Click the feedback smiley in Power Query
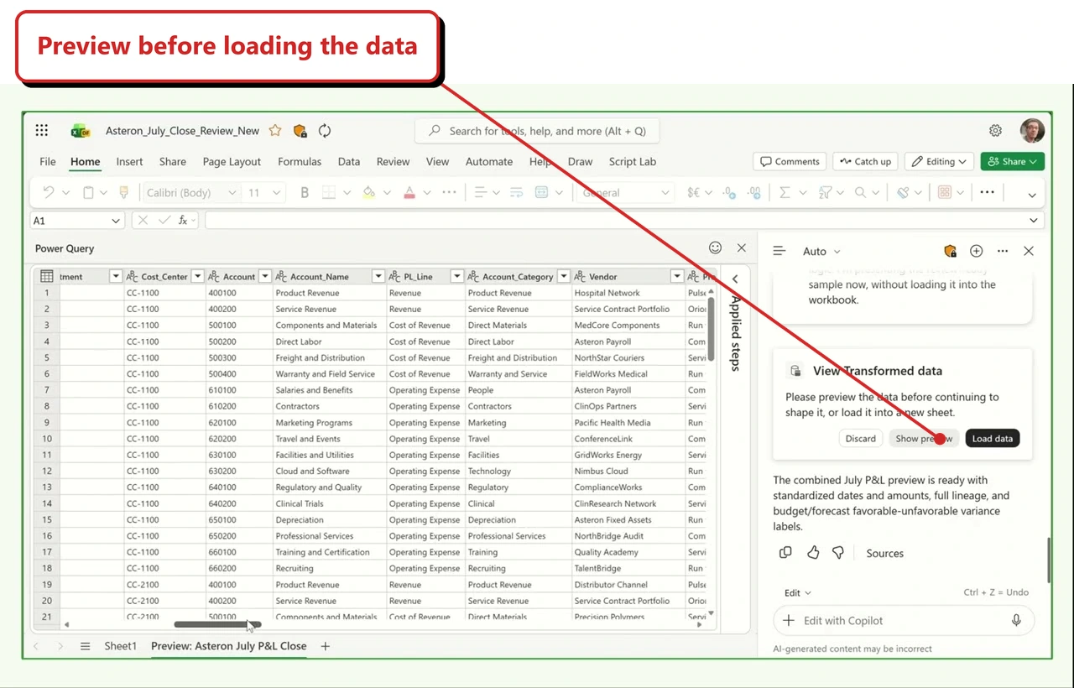This screenshot has height=688, width=1074. (716, 248)
